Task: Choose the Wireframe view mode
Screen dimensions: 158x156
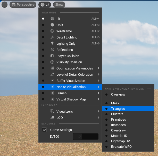Action: pos(70,31)
